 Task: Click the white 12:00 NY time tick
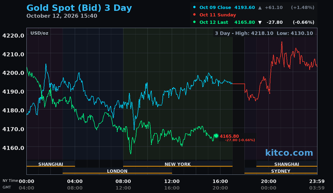pos(172,181)
